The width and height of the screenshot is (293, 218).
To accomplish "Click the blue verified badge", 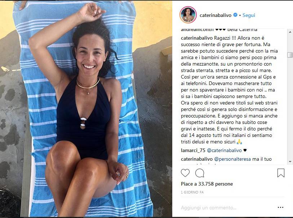I will pyautogui.click(x=235, y=15).
